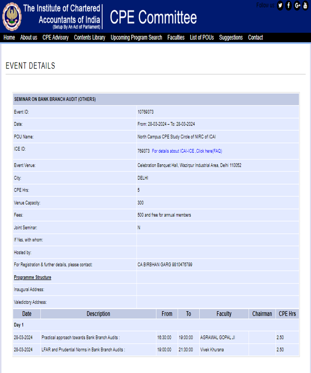This screenshot has width=311, height=373.
Task: Click the Faculty column header
Action: coord(224,314)
